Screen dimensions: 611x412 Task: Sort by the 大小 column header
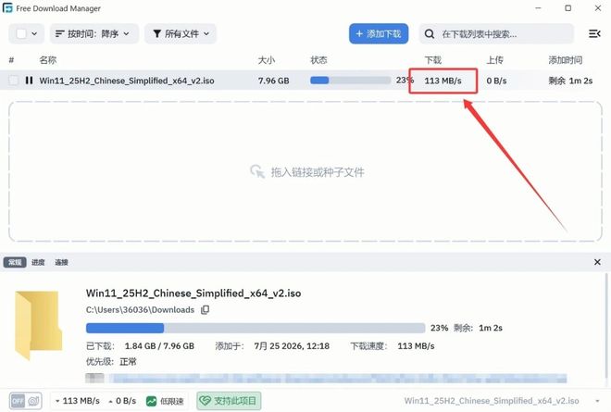pyautogui.click(x=267, y=60)
